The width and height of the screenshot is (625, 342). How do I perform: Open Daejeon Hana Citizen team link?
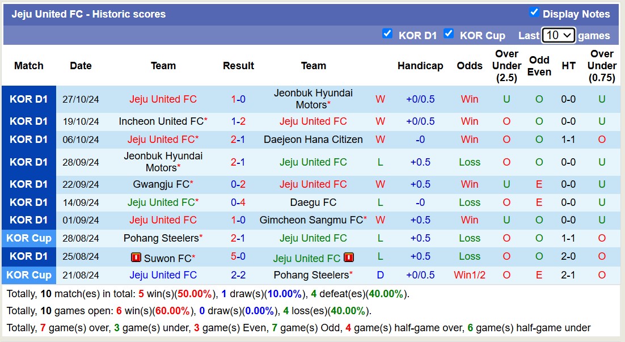tap(314, 140)
